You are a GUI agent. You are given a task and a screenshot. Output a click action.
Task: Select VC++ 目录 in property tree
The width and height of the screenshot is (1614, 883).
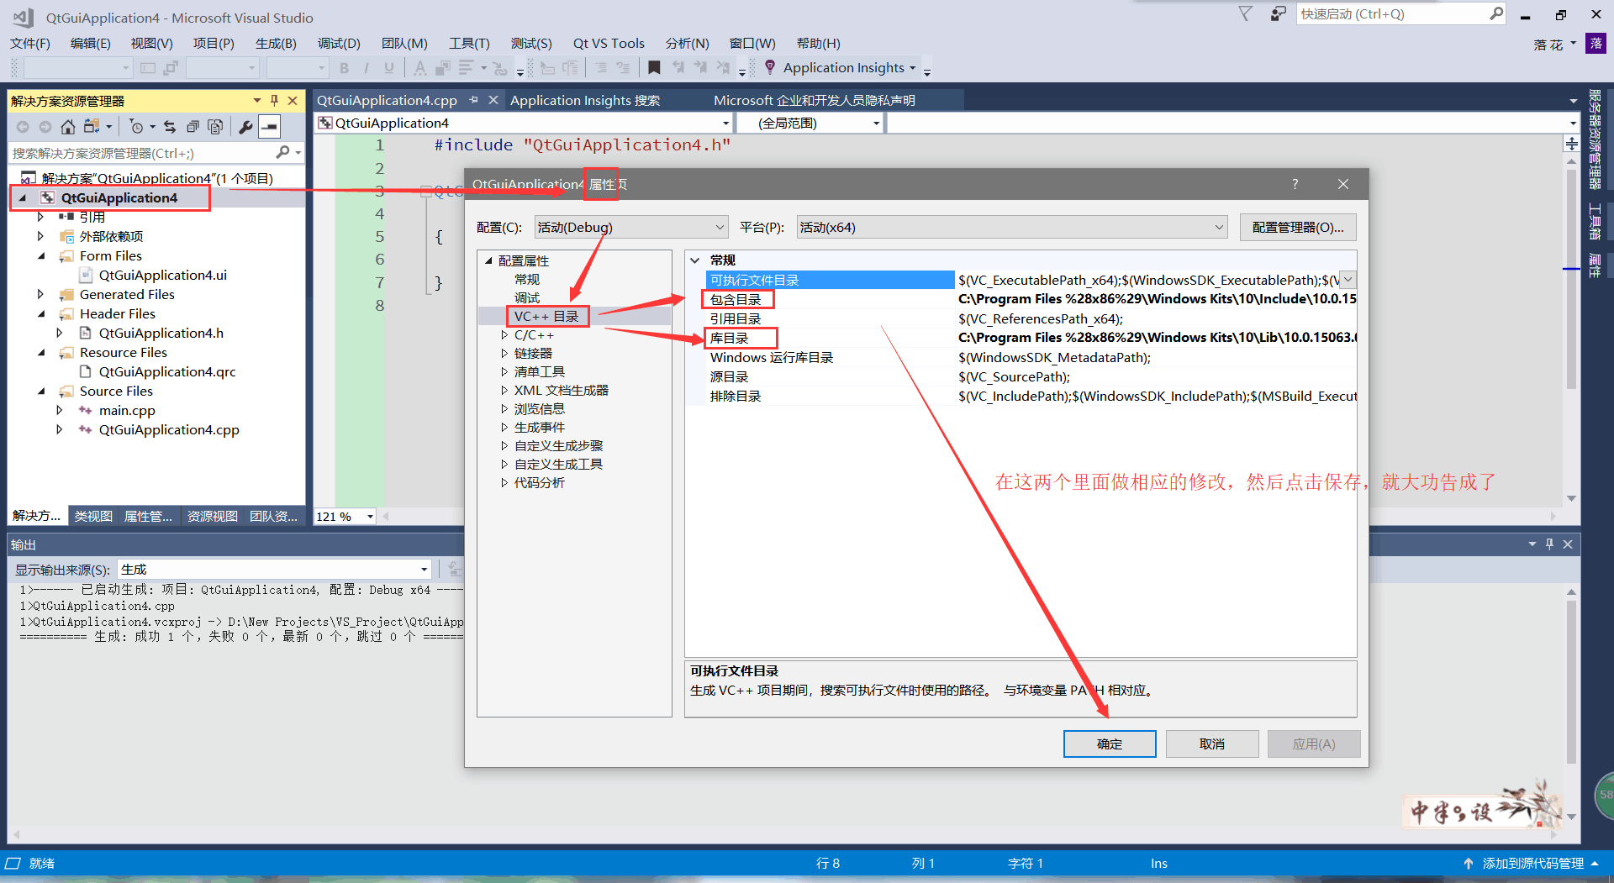click(x=546, y=316)
